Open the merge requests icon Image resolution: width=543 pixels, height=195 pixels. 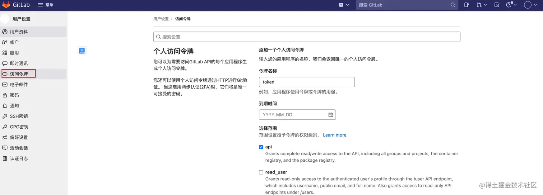click(479, 5)
